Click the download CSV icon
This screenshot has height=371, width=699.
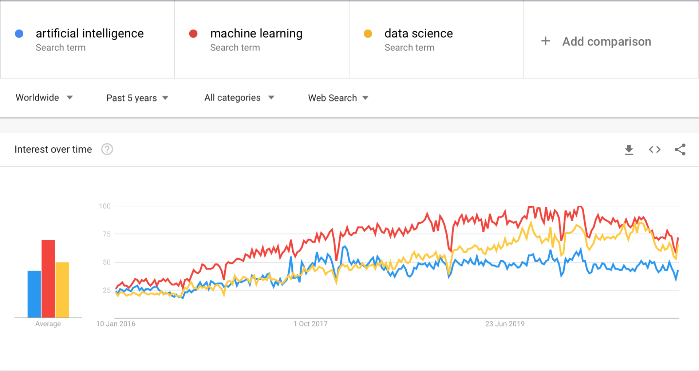coord(629,149)
